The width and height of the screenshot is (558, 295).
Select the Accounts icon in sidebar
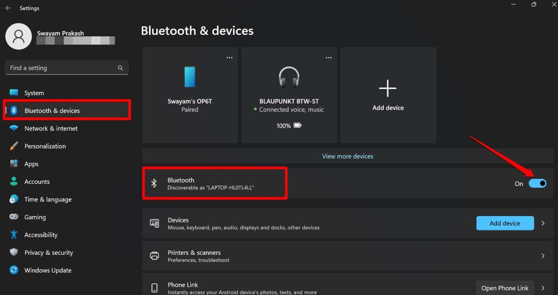(x=13, y=182)
